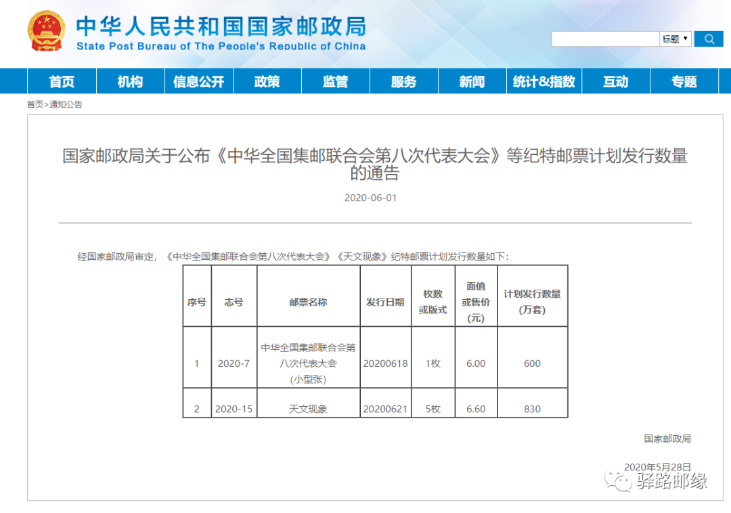Open the 机构 navigation menu item
This screenshot has height=513, width=731.
tap(130, 81)
